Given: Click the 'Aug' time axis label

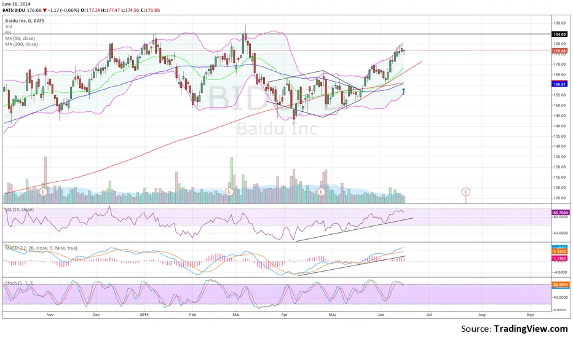Looking at the screenshot, I should [482, 315].
